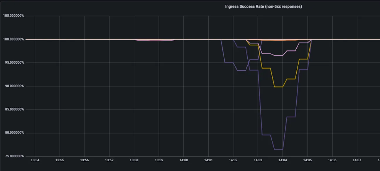The width and height of the screenshot is (380, 171).
Task: Select the 14:02 tick on the time axis
Action: point(233,160)
